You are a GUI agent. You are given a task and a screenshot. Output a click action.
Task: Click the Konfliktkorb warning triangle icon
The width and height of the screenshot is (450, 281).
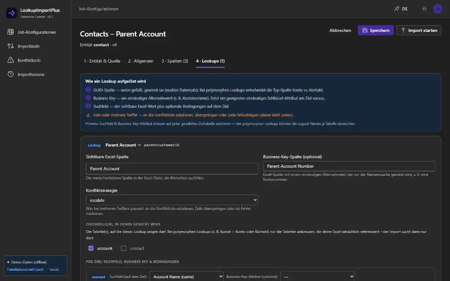[x=10, y=60]
